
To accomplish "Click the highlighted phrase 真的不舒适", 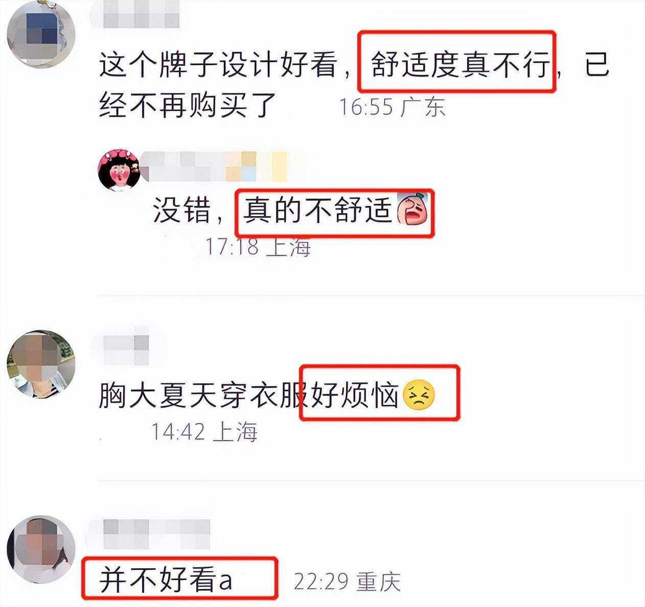I will coord(317,210).
